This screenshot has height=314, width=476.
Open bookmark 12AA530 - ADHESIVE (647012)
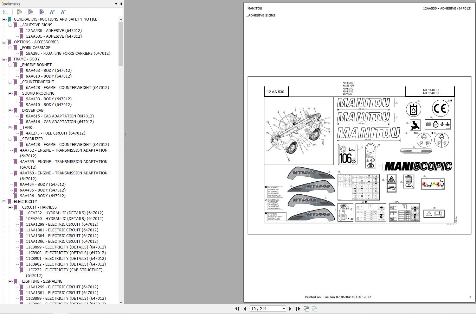54,31
